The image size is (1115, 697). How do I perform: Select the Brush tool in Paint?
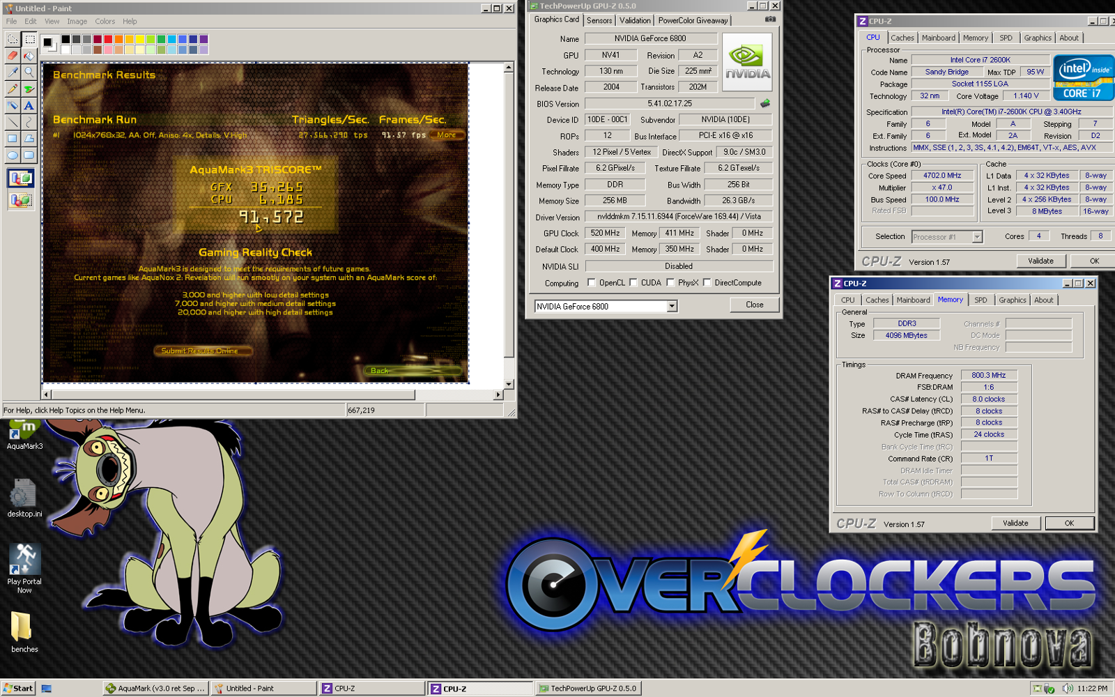[x=29, y=89]
